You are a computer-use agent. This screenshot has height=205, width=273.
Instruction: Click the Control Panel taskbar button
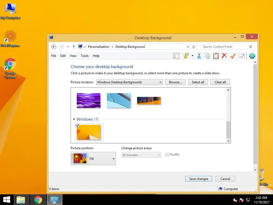coord(55,200)
